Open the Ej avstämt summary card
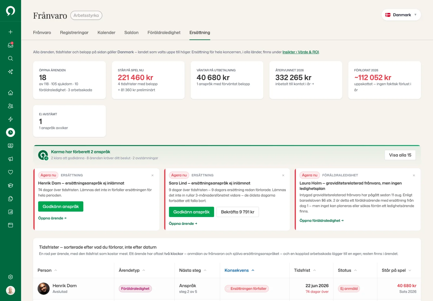Screen dimensions: 433x301 69,121
